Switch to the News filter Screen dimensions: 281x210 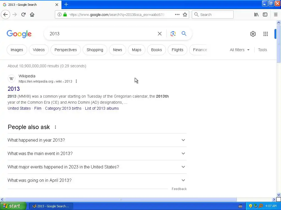tap(117, 50)
